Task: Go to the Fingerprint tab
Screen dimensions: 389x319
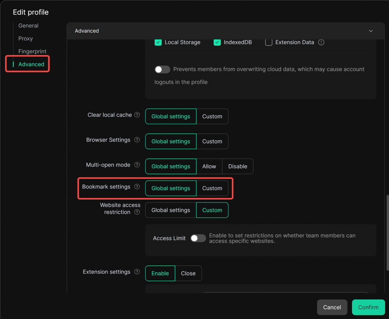Action: click(x=32, y=52)
